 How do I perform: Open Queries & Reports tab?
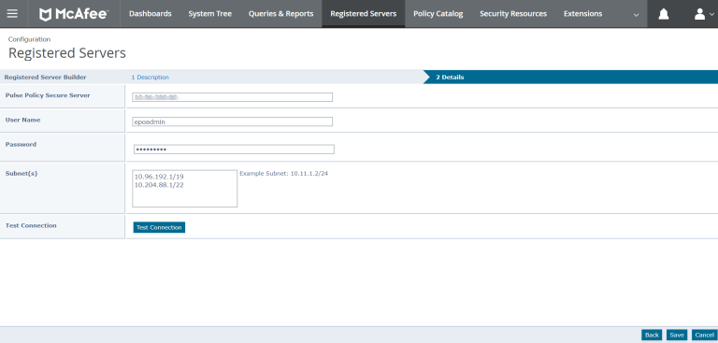coord(280,14)
